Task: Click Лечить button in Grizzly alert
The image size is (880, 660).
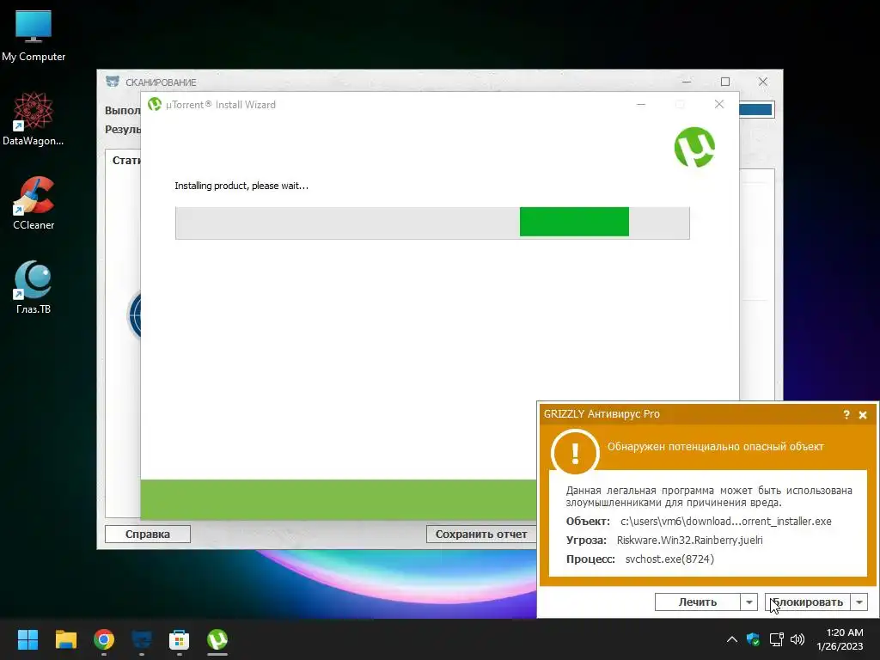Action: pyautogui.click(x=698, y=602)
